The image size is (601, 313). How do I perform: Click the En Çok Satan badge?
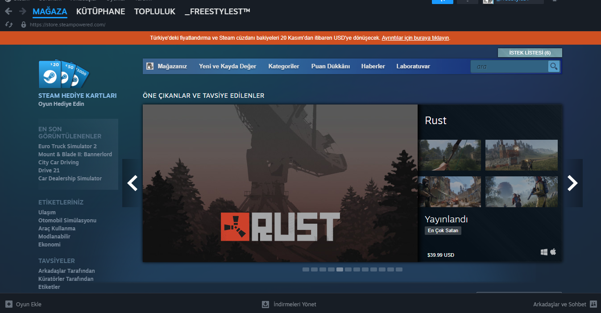click(443, 231)
